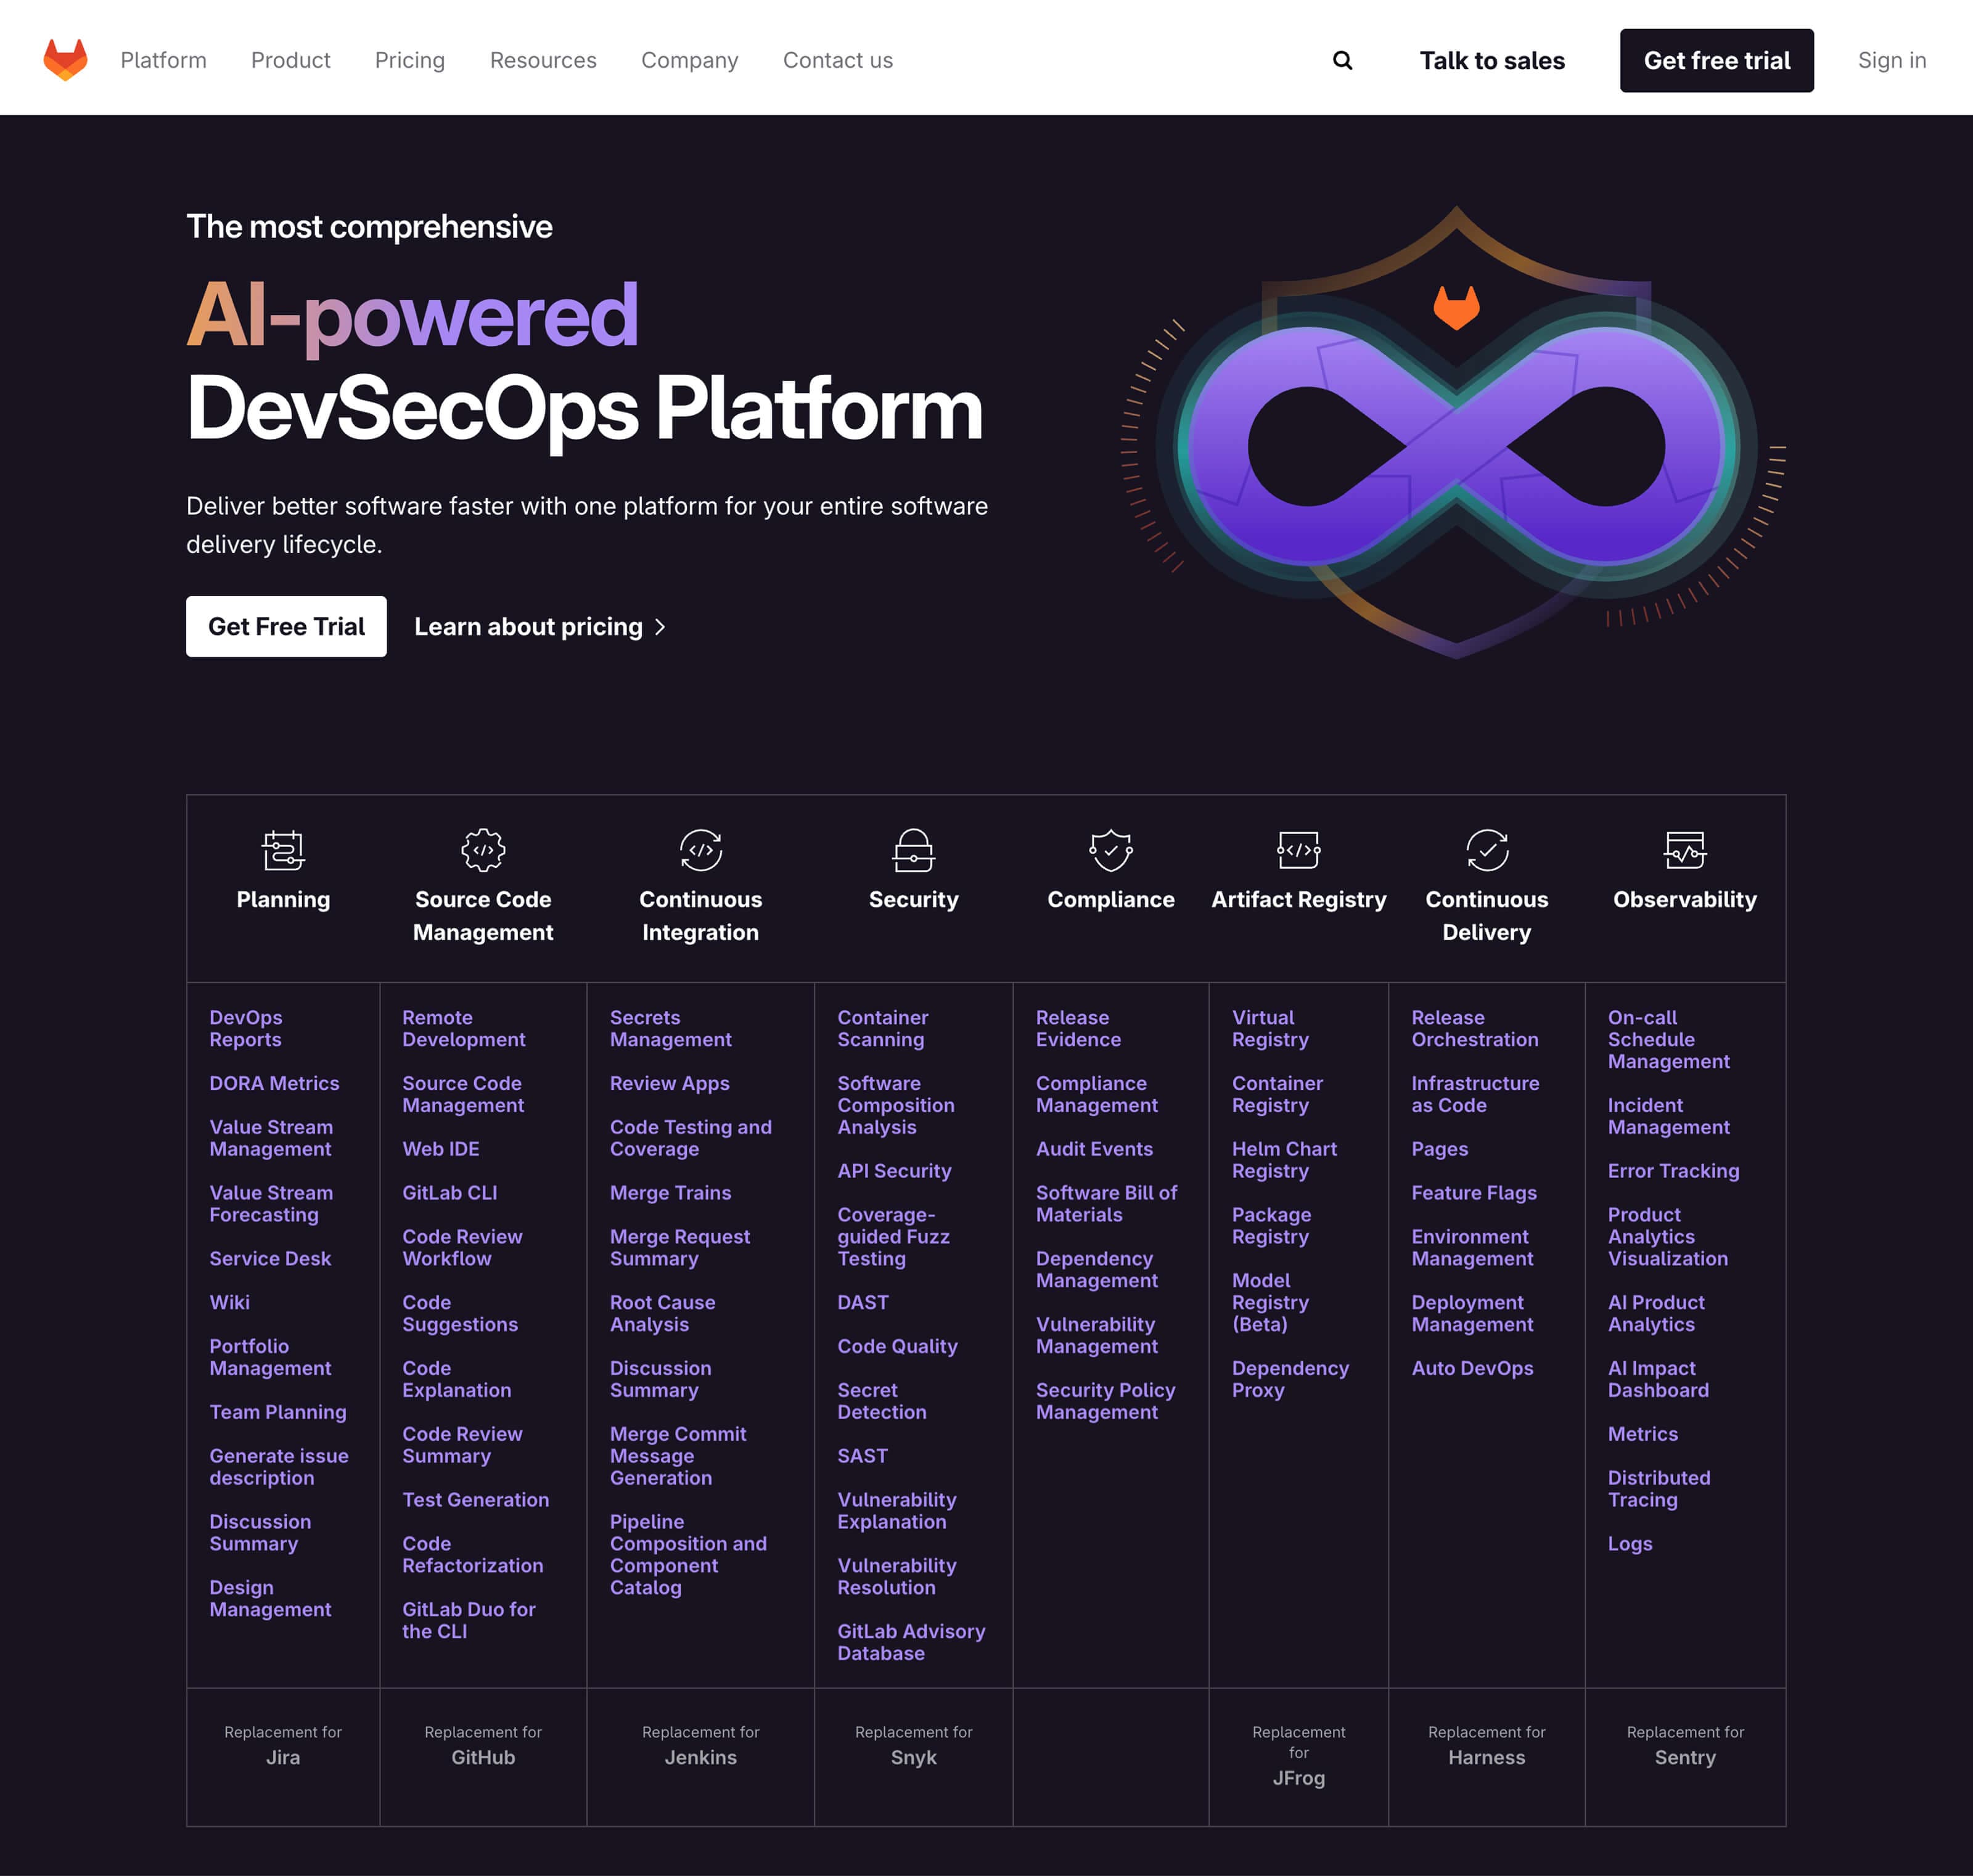
Task: Click the Talk to sales button
Action: (x=1491, y=61)
